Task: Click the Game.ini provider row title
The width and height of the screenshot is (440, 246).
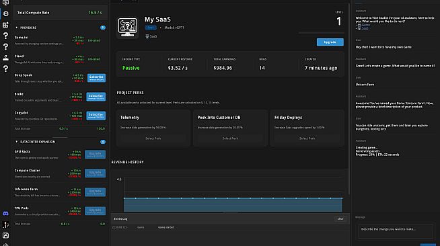Action: pos(22,38)
